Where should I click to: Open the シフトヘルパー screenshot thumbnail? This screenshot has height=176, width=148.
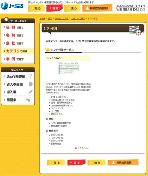pyautogui.click(x=69, y=68)
